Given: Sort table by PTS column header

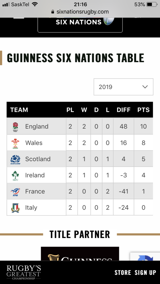Looking at the screenshot, I should (x=143, y=110).
